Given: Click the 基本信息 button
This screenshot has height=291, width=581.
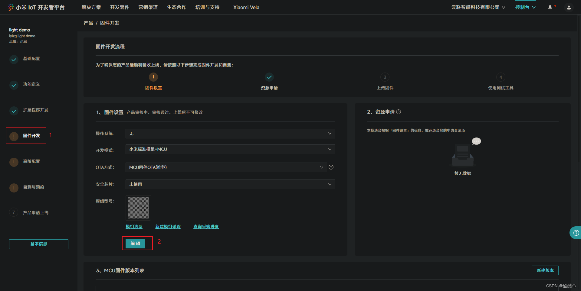Looking at the screenshot, I should coord(39,244).
